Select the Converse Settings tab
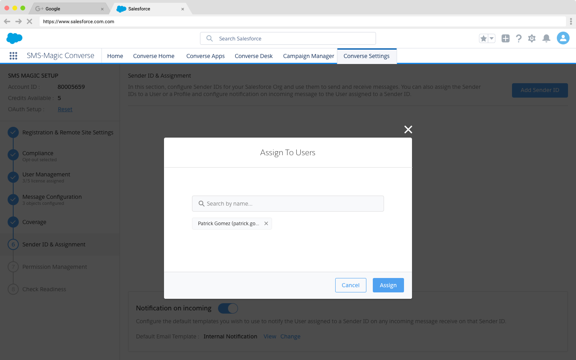576x360 pixels. point(367,56)
